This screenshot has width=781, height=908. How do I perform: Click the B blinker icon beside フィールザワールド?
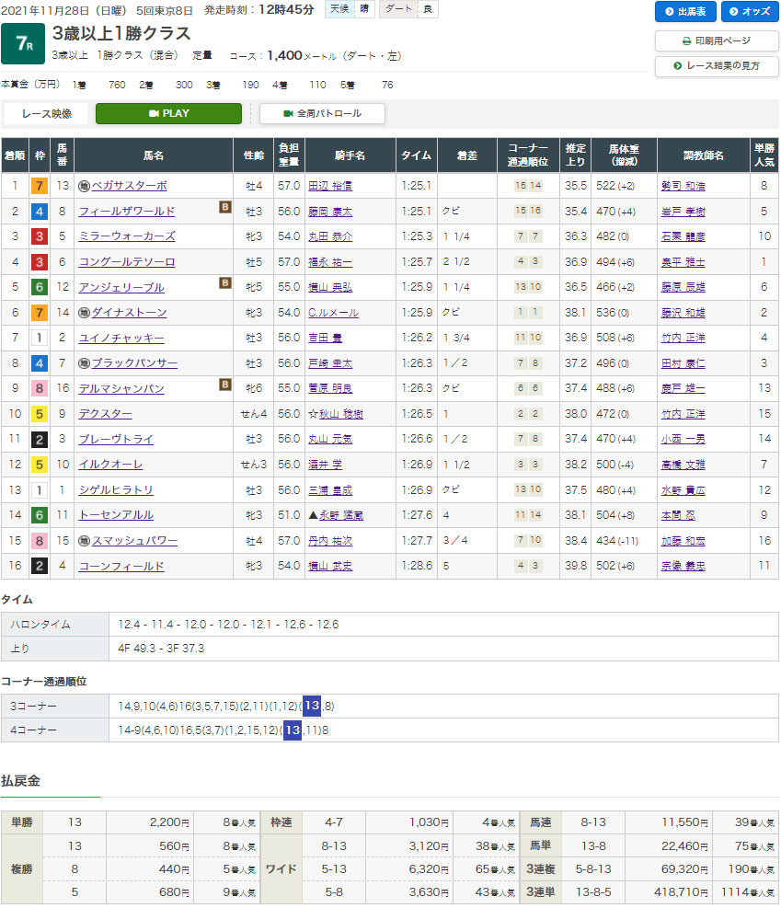(x=224, y=208)
